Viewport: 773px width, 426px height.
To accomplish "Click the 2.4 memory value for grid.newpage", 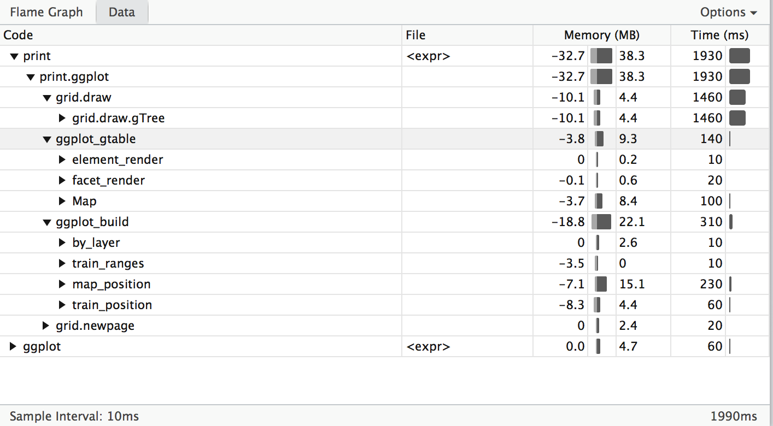I will pyautogui.click(x=628, y=326).
